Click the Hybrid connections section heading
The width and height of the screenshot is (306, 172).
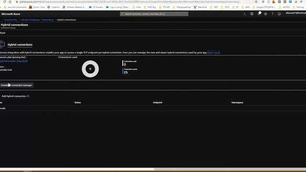20,44
